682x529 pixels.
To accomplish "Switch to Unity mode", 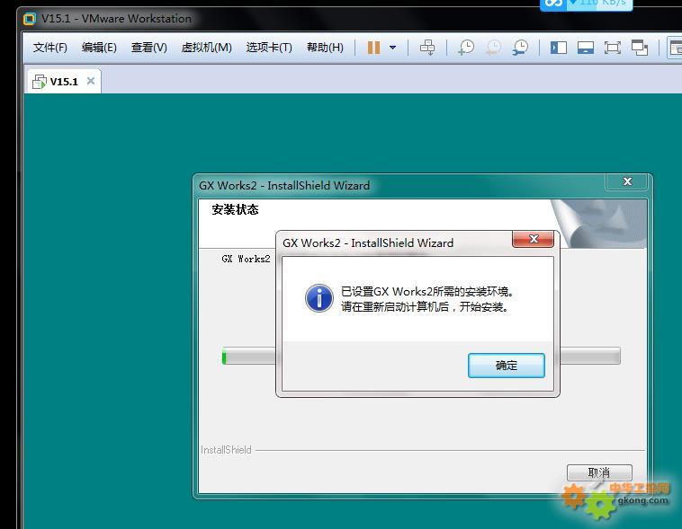I will click(640, 48).
